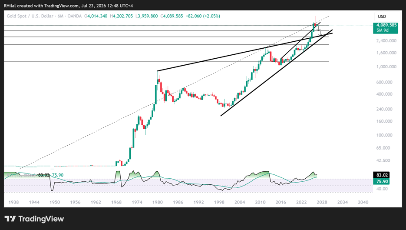Image resolution: width=406 pixels, height=230 pixels.
Task: Click the 6M timeframe label
Action: [60, 16]
